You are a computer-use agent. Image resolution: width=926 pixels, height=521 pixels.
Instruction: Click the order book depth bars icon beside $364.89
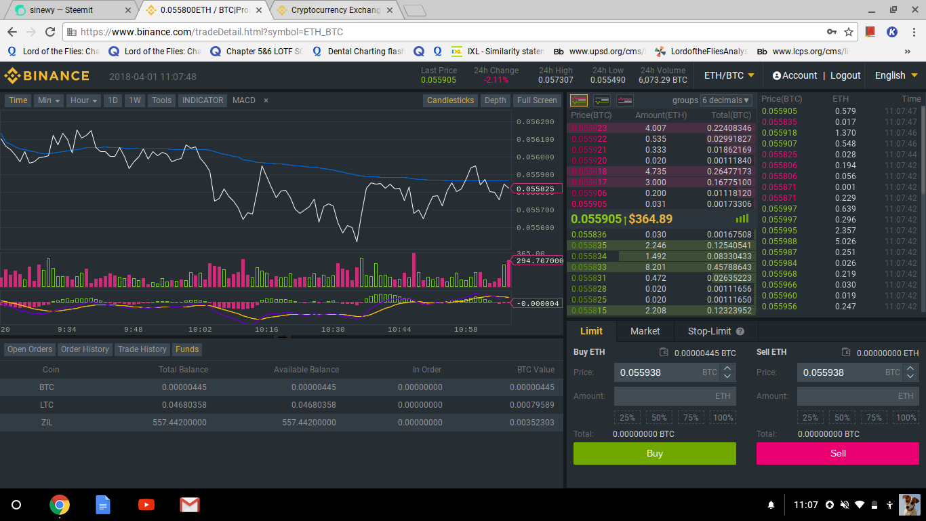[742, 218]
